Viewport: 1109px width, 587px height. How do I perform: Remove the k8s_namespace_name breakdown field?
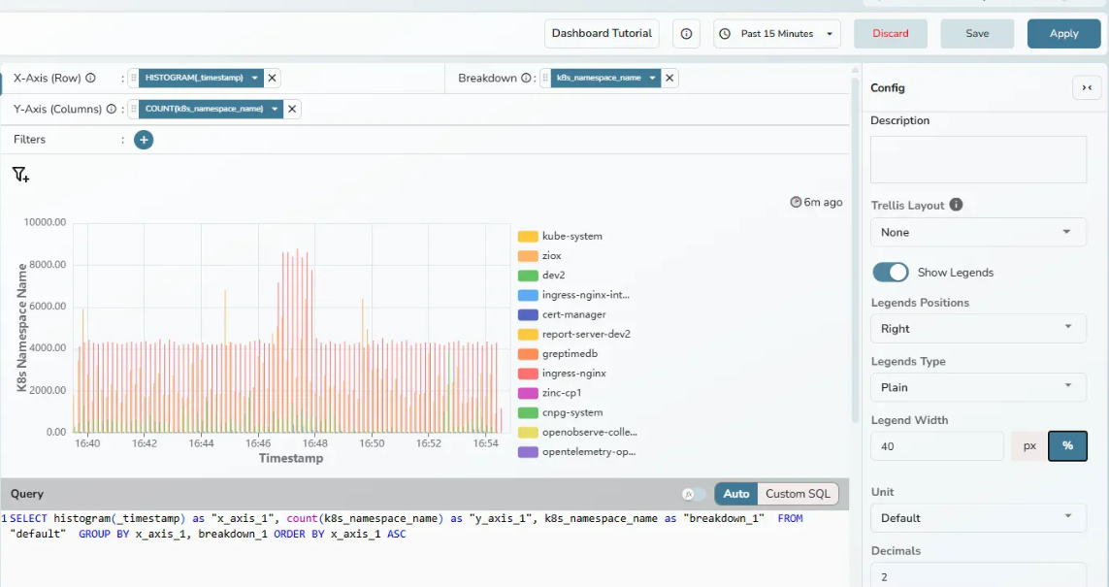[x=670, y=78]
